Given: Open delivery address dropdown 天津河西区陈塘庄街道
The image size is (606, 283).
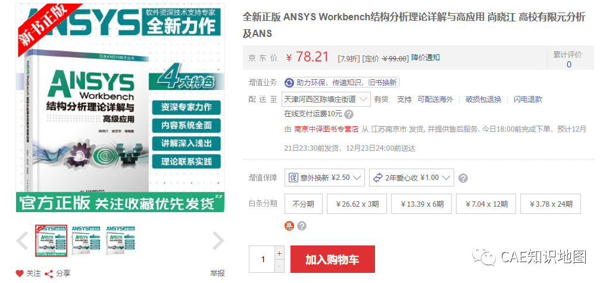Looking at the screenshot, I should (326, 99).
